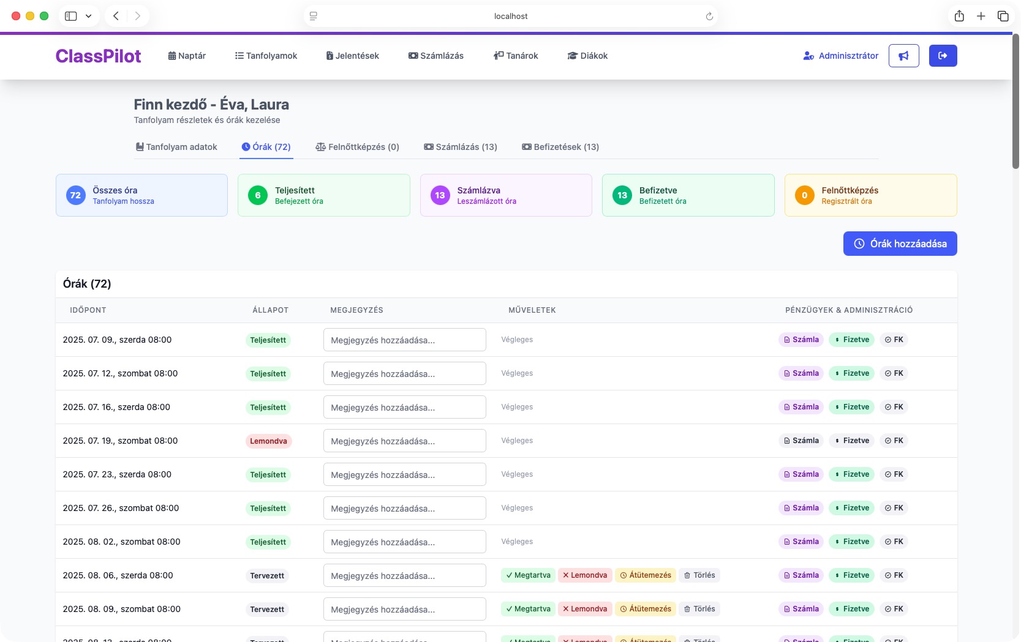Click the megaphone announcements icon button
The height and width of the screenshot is (642, 1021).
click(903, 56)
